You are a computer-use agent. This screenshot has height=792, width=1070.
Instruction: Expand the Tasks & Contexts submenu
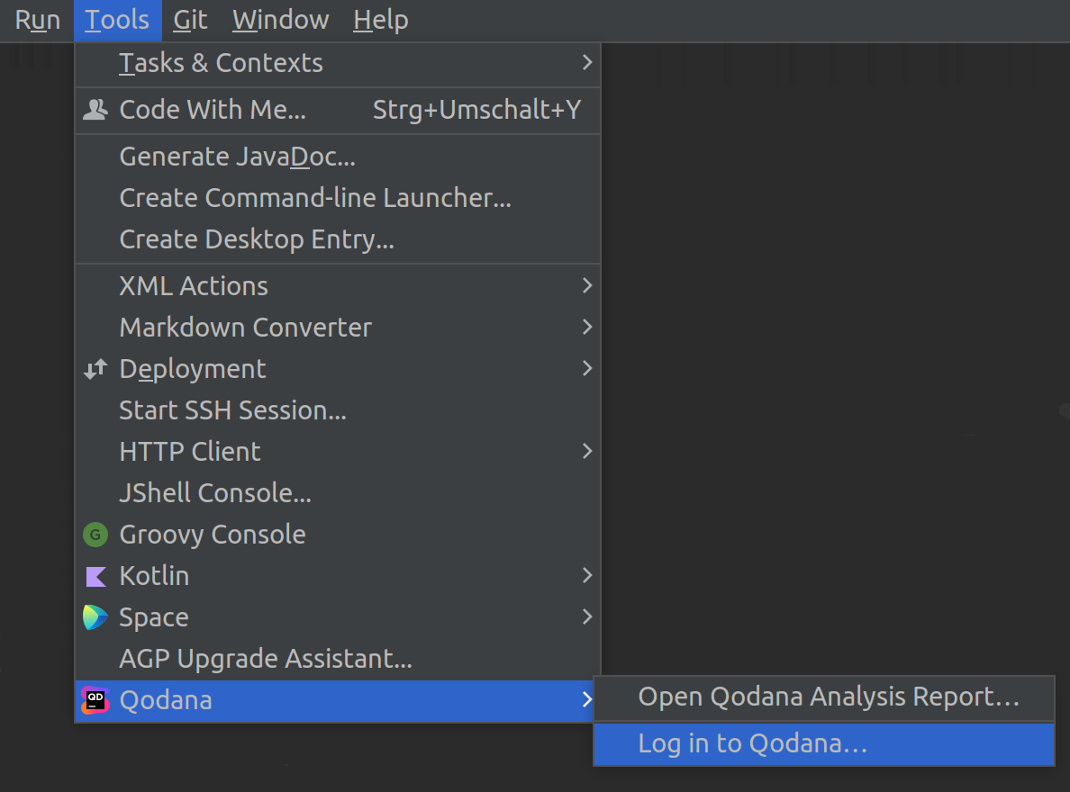click(x=588, y=63)
